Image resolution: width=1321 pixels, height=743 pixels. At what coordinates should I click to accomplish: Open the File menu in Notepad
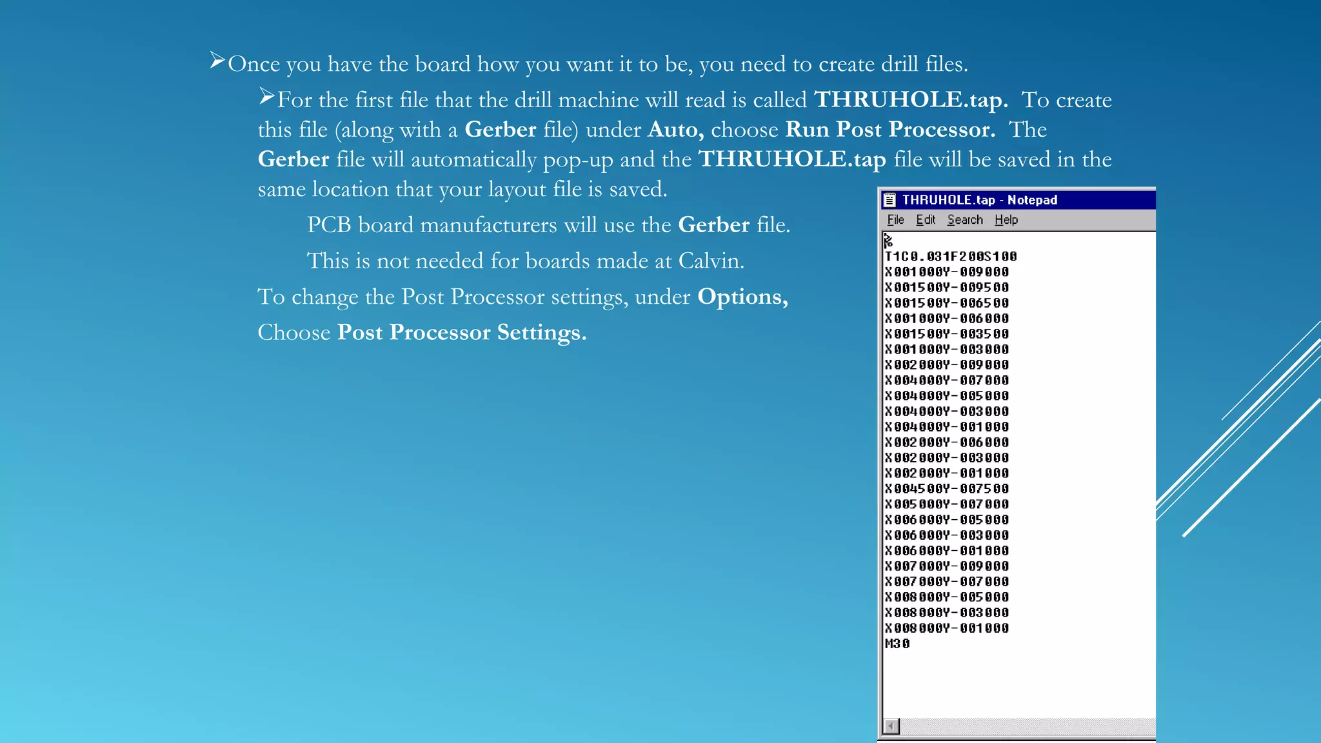click(895, 220)
